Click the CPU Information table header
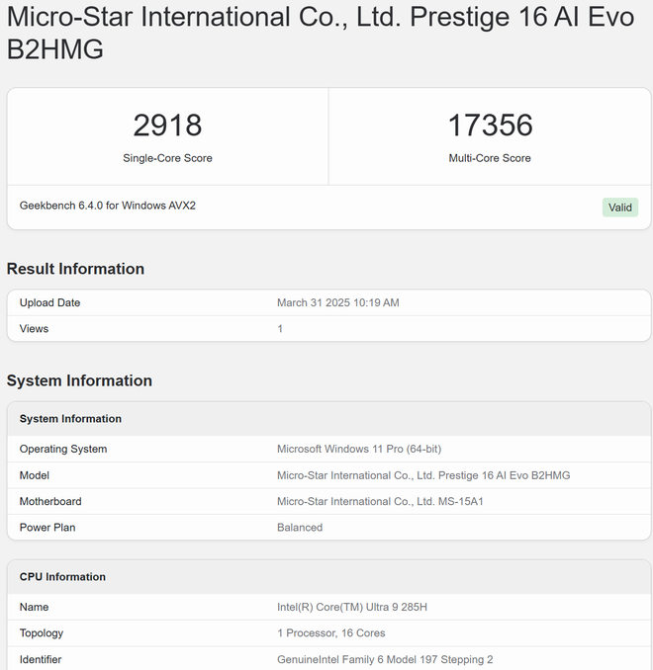 [x=62, y=577]
